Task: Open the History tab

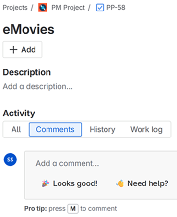Action: (102, 129)
